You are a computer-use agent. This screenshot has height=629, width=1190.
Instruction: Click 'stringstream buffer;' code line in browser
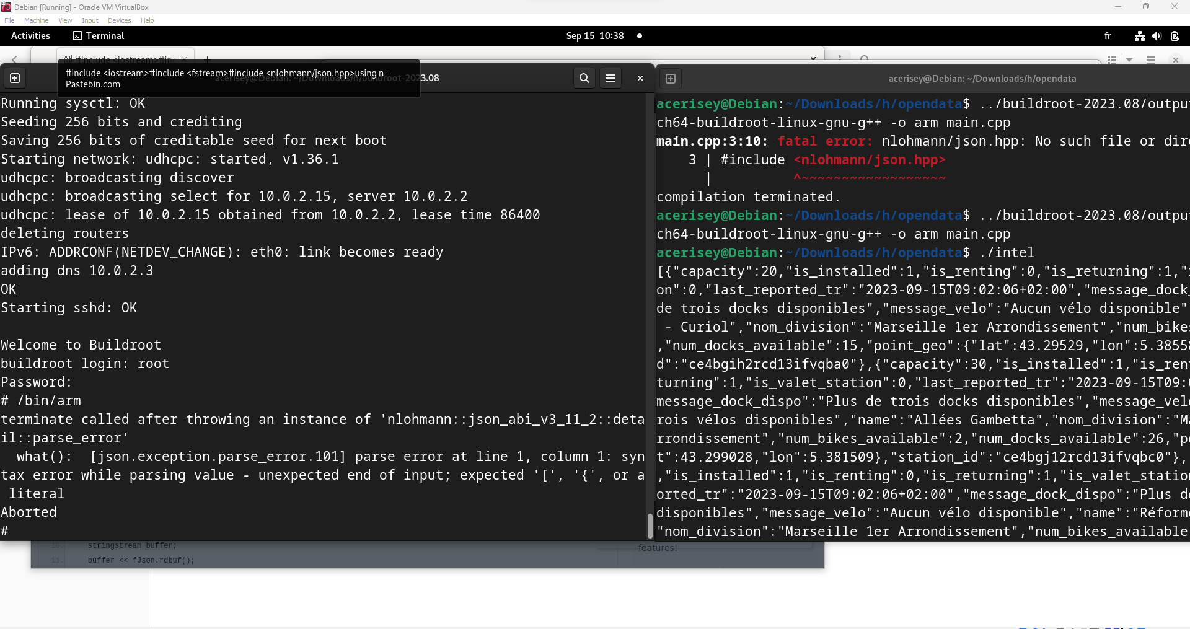coord(132,545)
